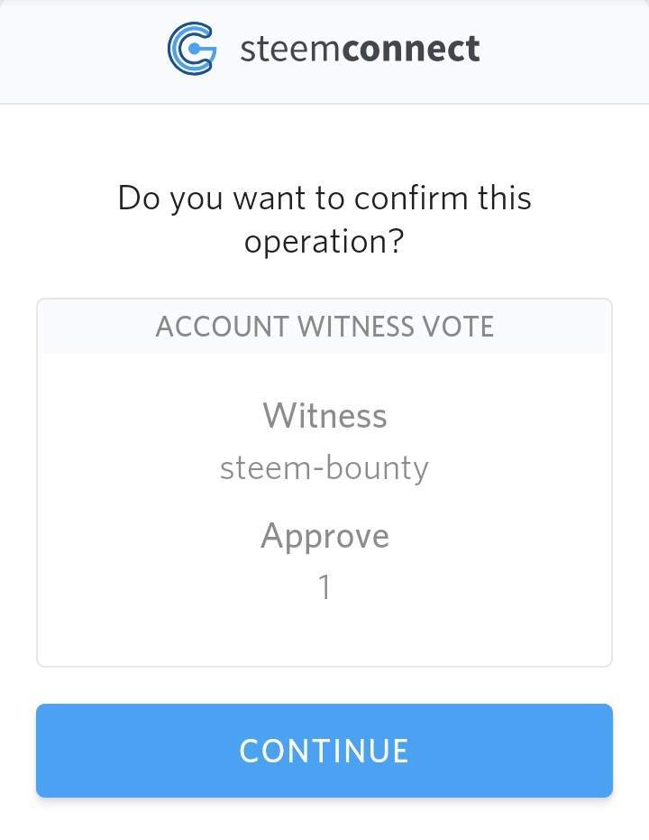Click the 'Do you want to confirm' heading

point(324,219)
